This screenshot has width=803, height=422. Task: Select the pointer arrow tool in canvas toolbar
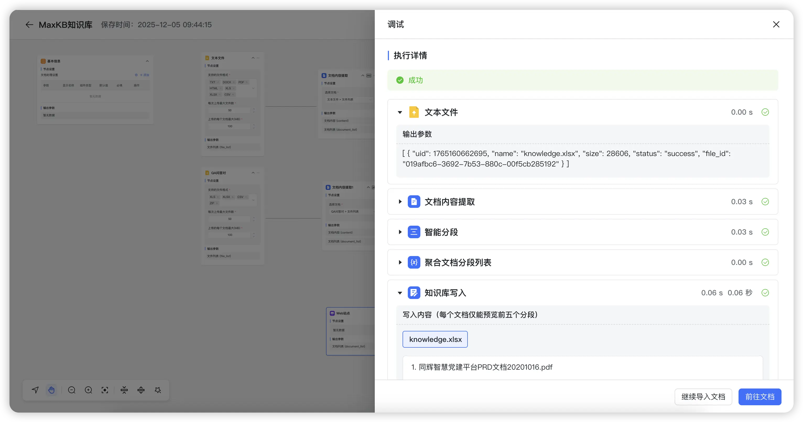pyautogui.click(x=35, y=390)
